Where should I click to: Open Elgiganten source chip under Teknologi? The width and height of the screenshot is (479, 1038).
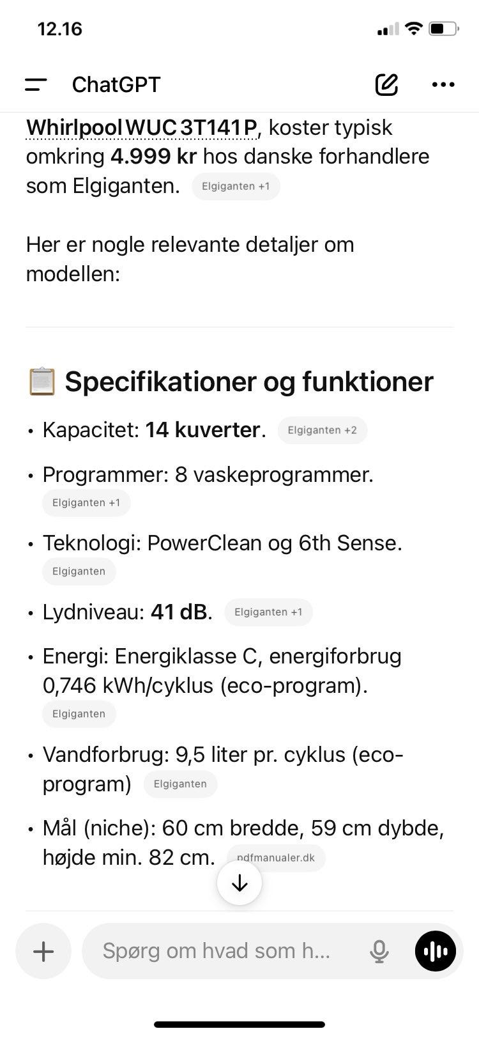pos(79,571)
